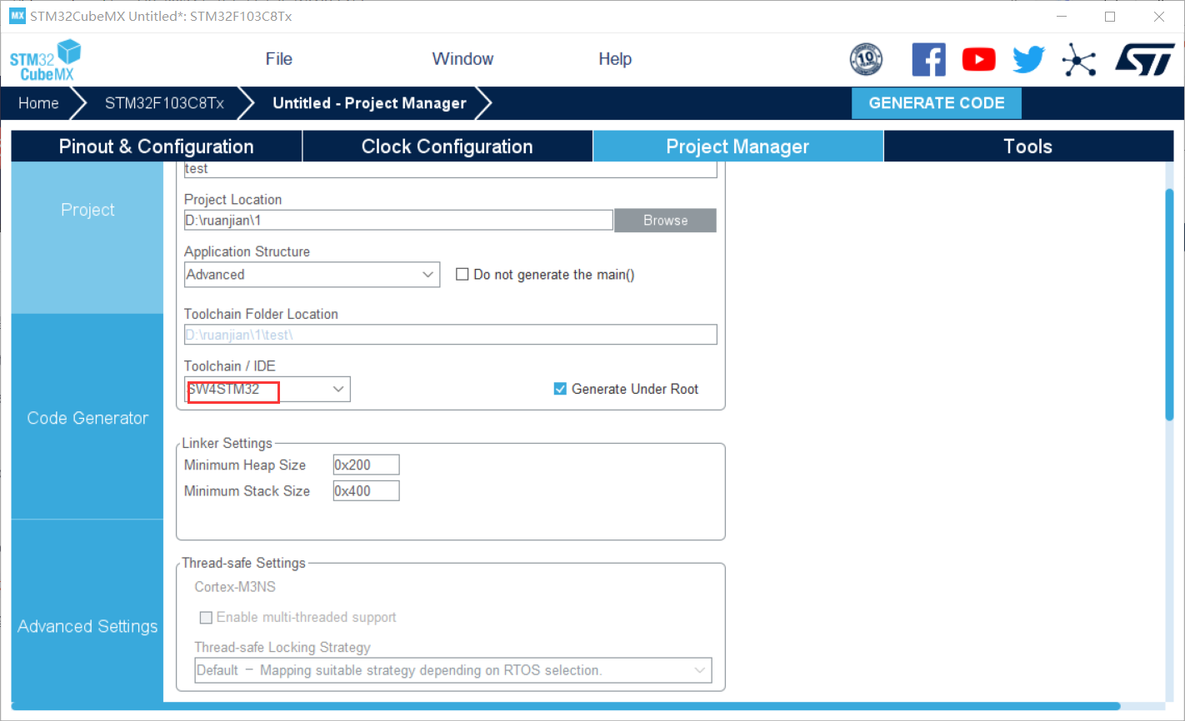Open the Toolchain / IDE dropdown
This screenshot has width=1185, height=721.
click(x=267, y=389)
